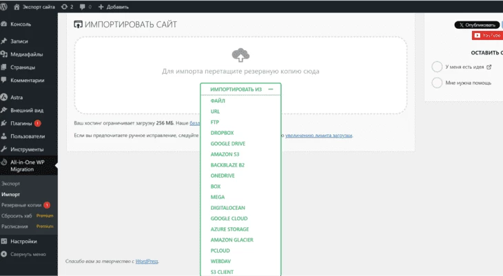The width and height of the screenshot is (503, 276).
Task: Open Пользователи users menu
Action: [x=29, y=136]
